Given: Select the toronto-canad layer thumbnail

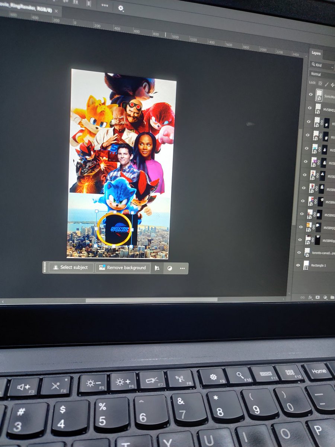Looking at the screenshot, I should tap(307, 252).
